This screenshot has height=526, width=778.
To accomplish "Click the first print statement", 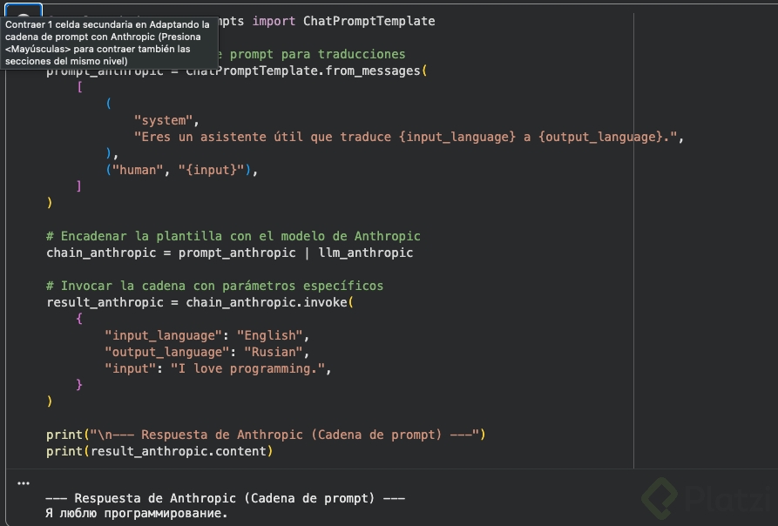I will 266,435.
